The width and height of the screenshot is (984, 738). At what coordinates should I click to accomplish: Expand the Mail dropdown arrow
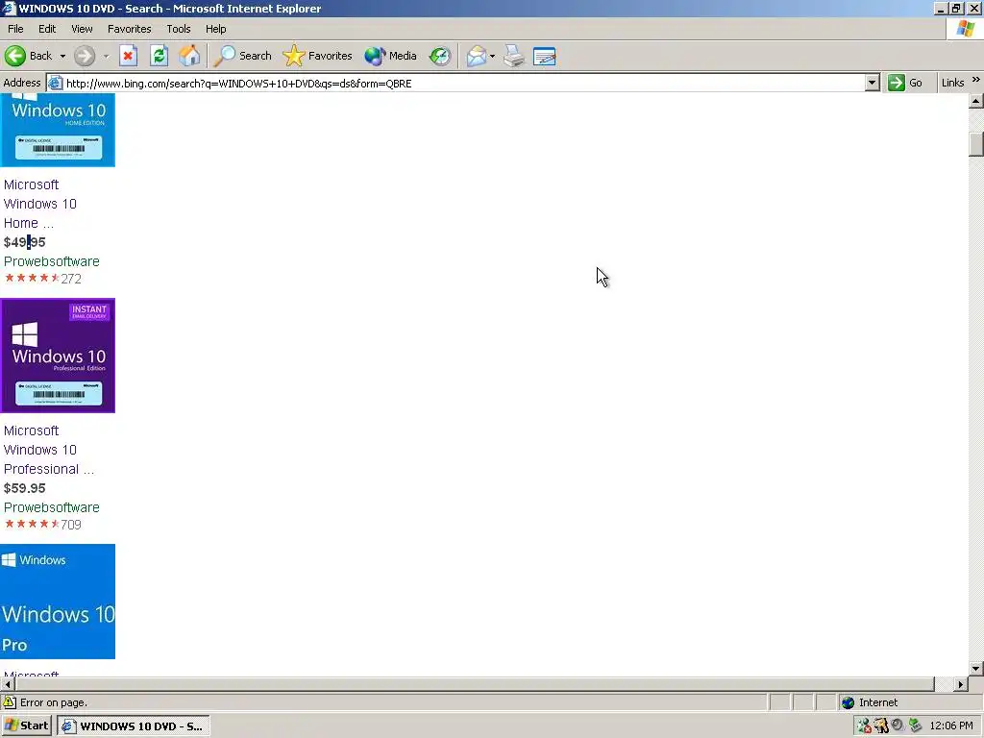(492, 56)
